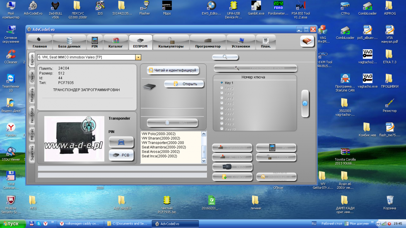Open AdvCodeEvo desktop icon
The height and width of the screenshot is (228, 406).
pos(32,8)
